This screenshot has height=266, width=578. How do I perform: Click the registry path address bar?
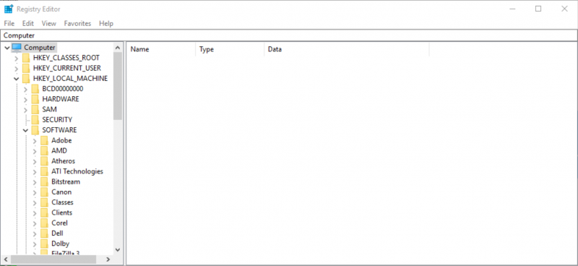(289, 35)
